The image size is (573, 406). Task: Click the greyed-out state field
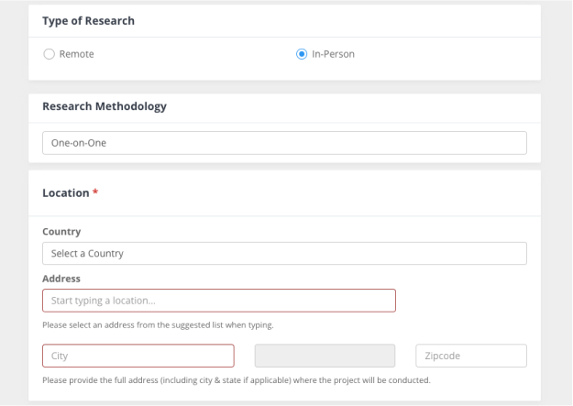coord(325,356)
